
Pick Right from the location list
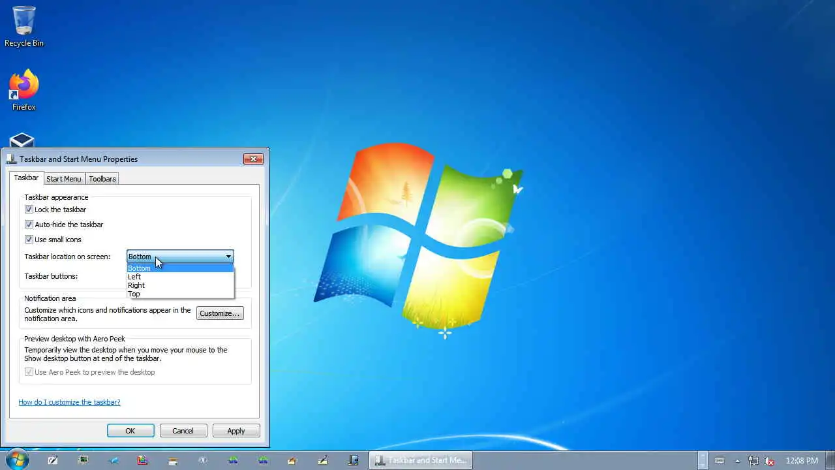(180, 285)
